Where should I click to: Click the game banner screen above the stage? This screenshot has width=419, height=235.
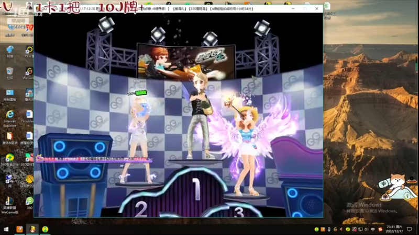(x=186, y=62)
